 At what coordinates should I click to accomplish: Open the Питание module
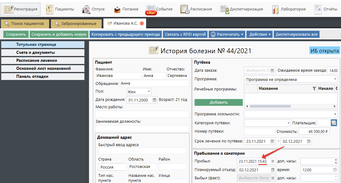126,9
